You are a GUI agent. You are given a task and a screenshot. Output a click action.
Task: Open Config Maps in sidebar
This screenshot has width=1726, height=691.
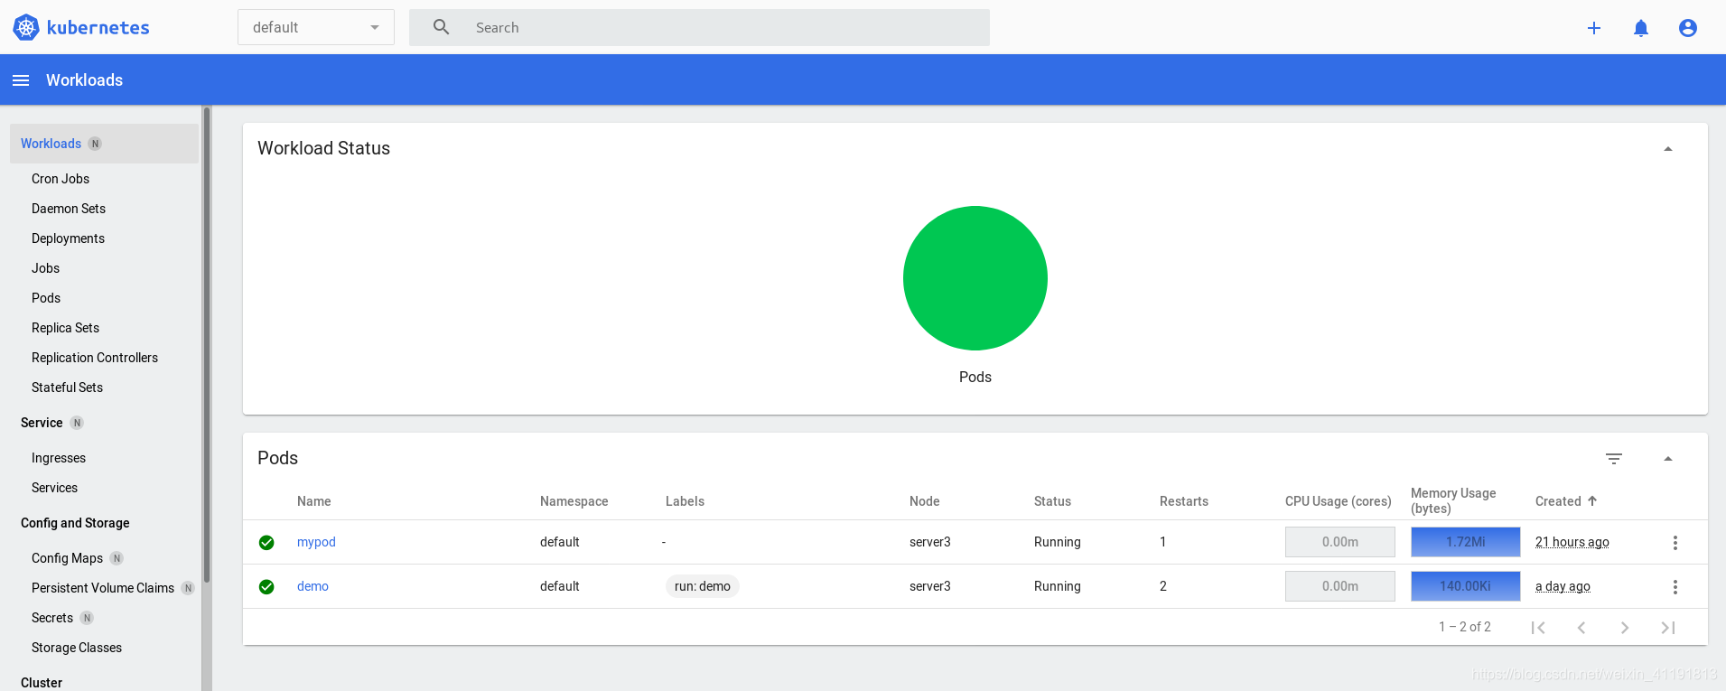67,558
